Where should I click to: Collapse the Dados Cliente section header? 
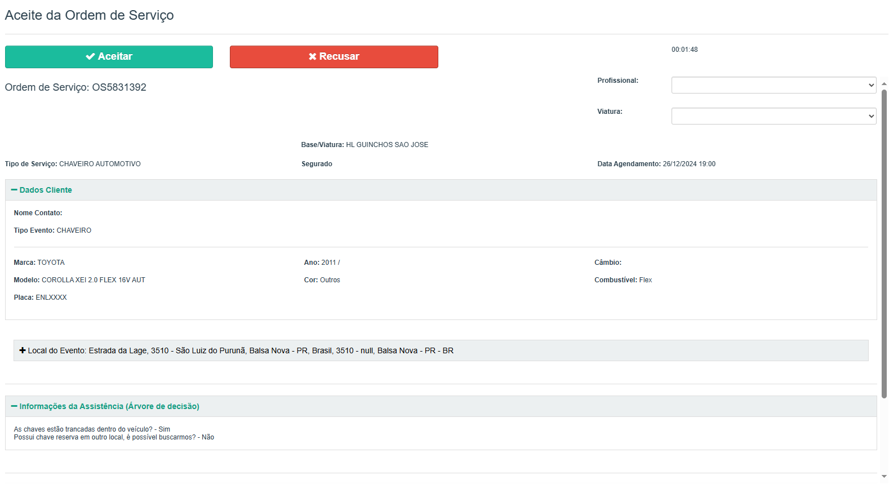[x=46, y=190]
